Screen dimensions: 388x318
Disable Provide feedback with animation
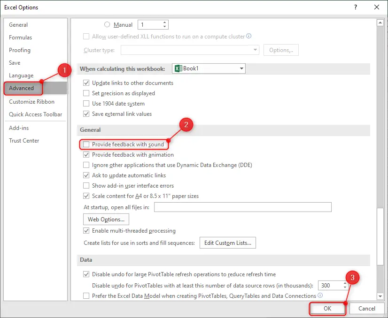click(86, 155)
